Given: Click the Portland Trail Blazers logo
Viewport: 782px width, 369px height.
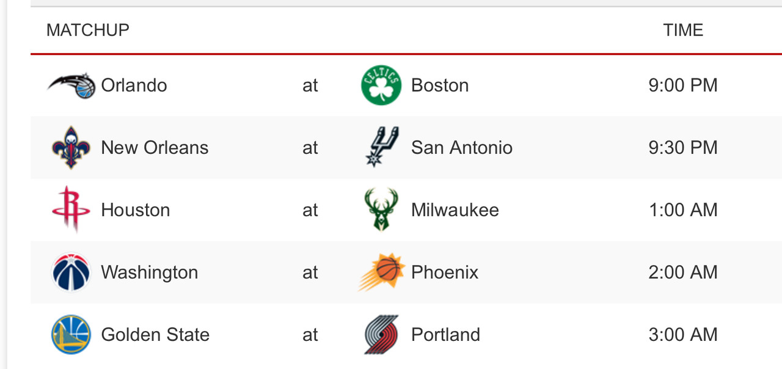Looking at the screenshot, I should pos(381,335).
